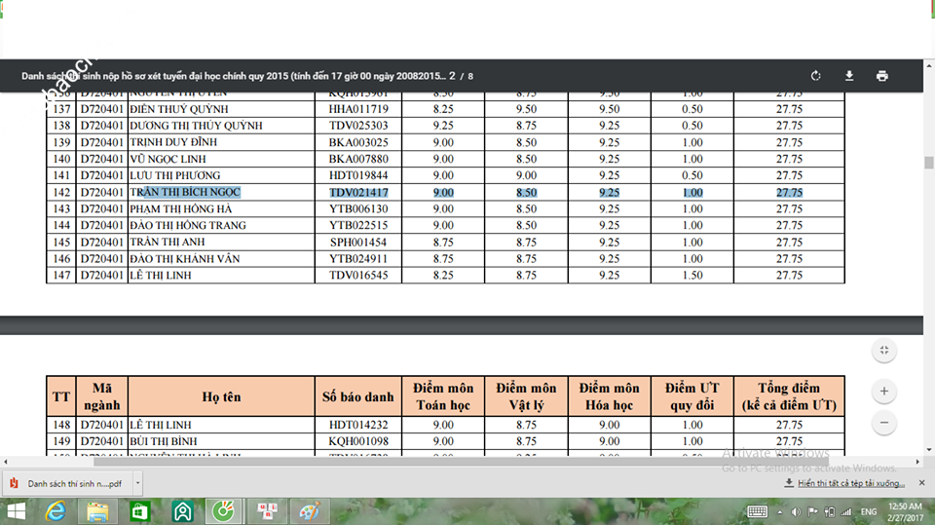Click the fit to page button

(884, 351)
